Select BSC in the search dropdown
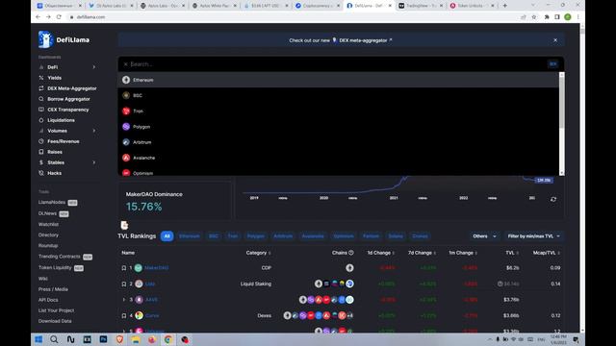 pos(338,95)
